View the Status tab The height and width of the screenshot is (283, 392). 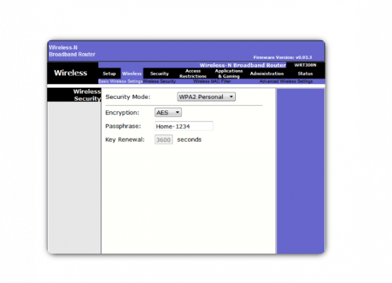point(305,74)
